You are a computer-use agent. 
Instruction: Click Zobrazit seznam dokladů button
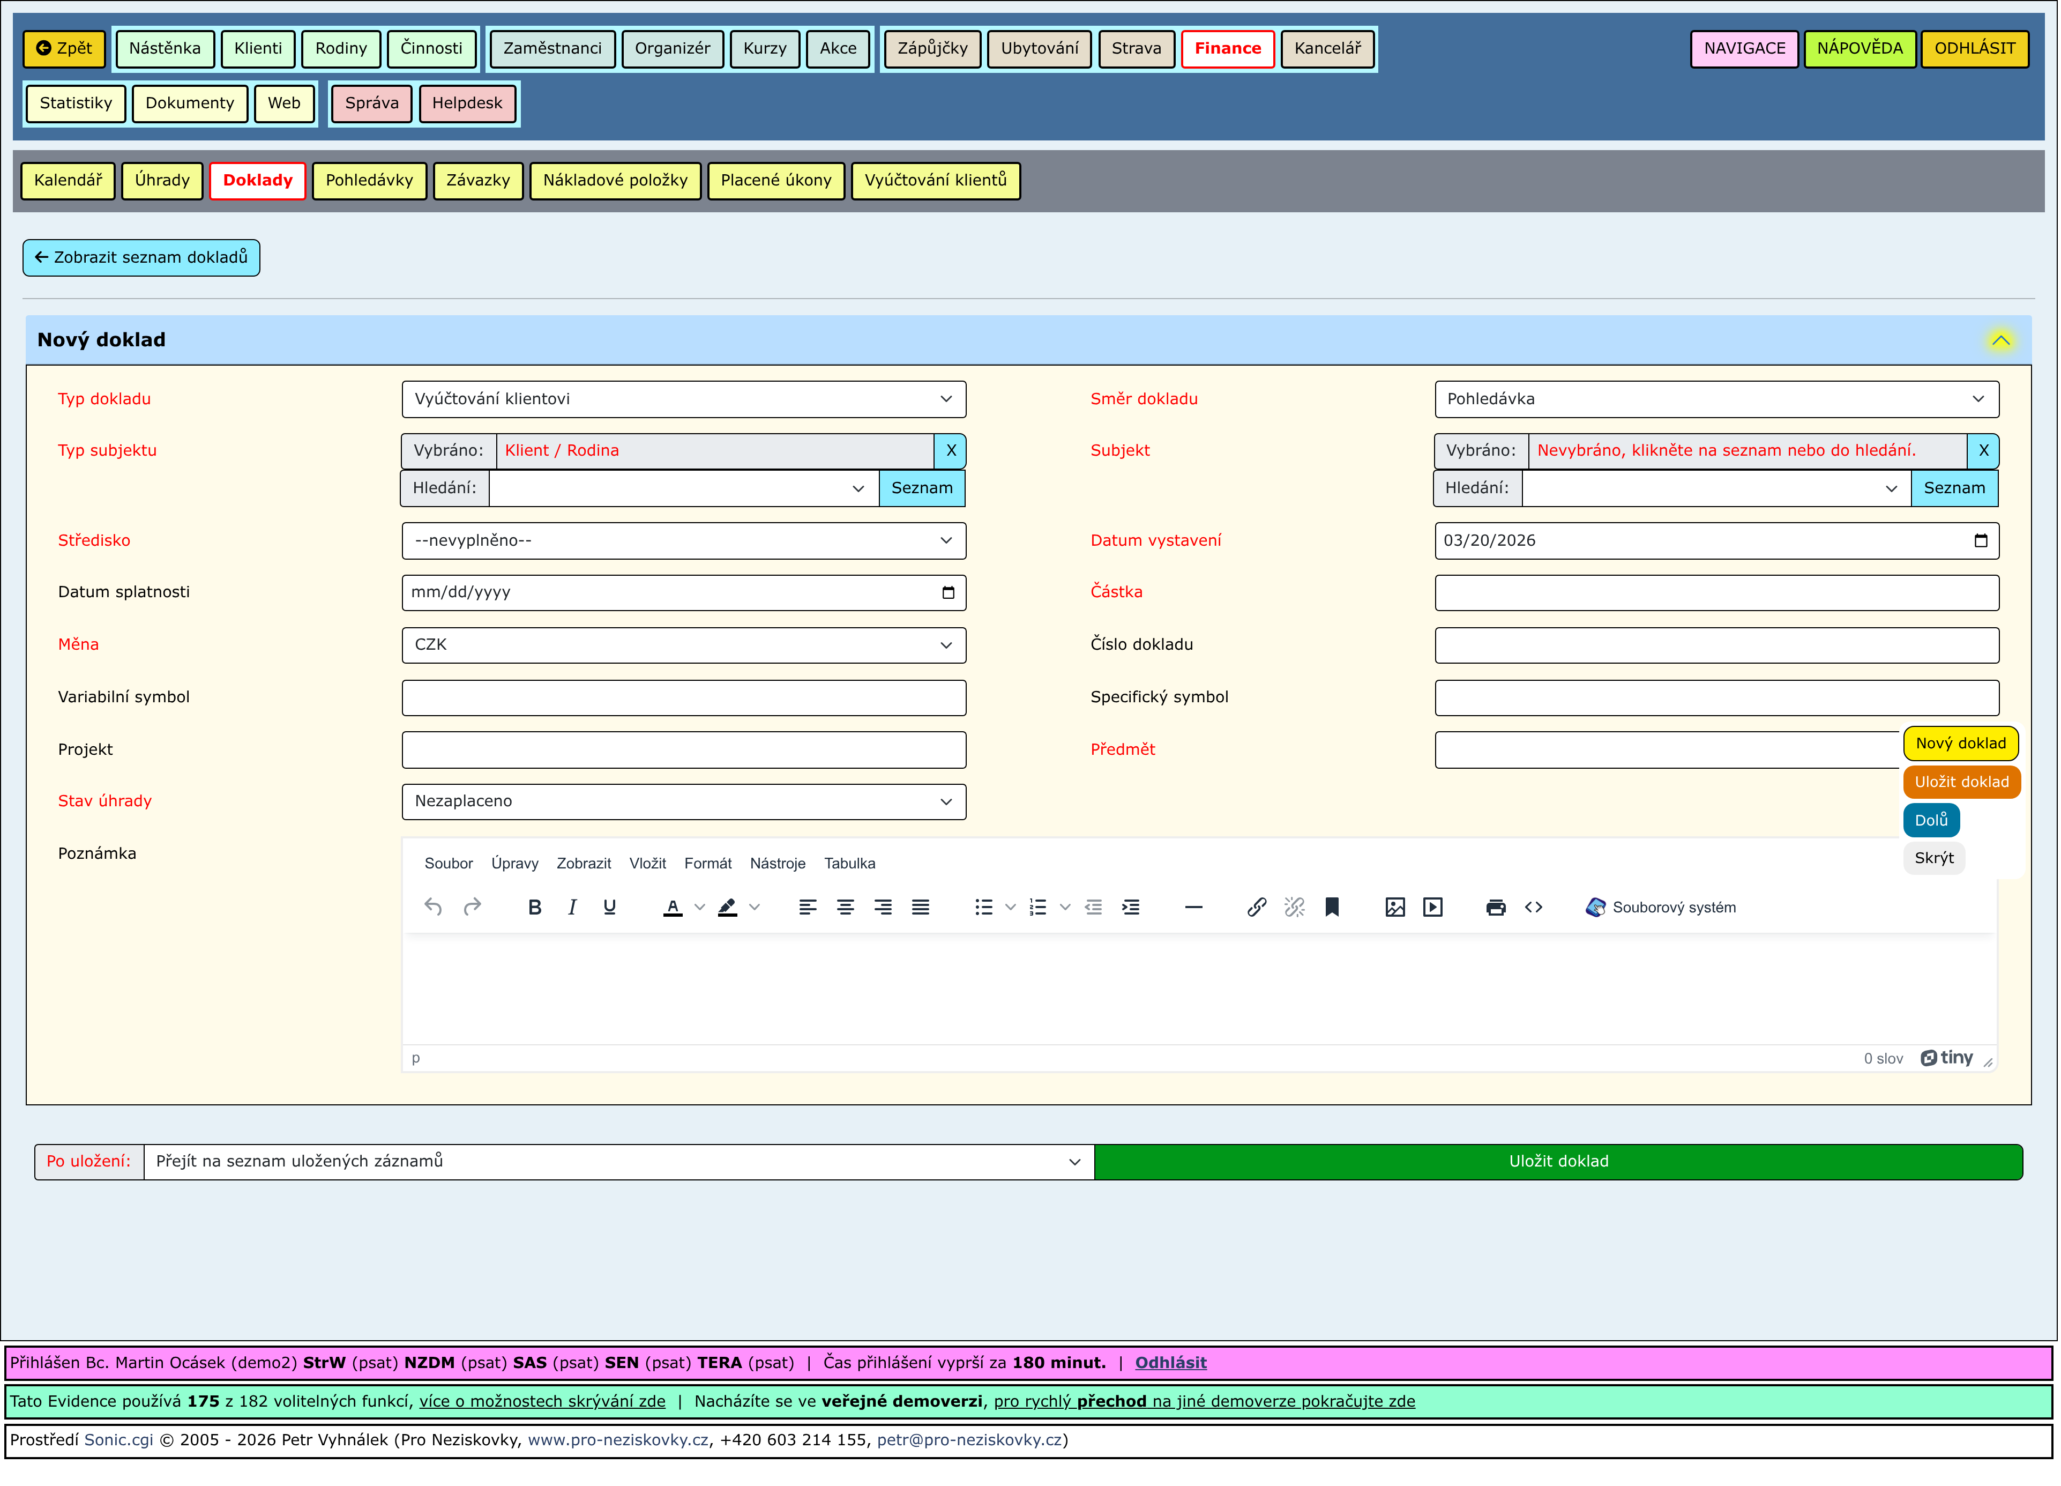point(141,257)
